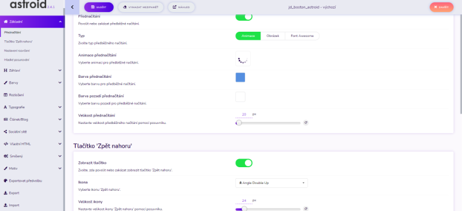Expand the Článek/Blog section chevron
The image size is (462, 211).
pyautogui.click(x=60, y=119)
